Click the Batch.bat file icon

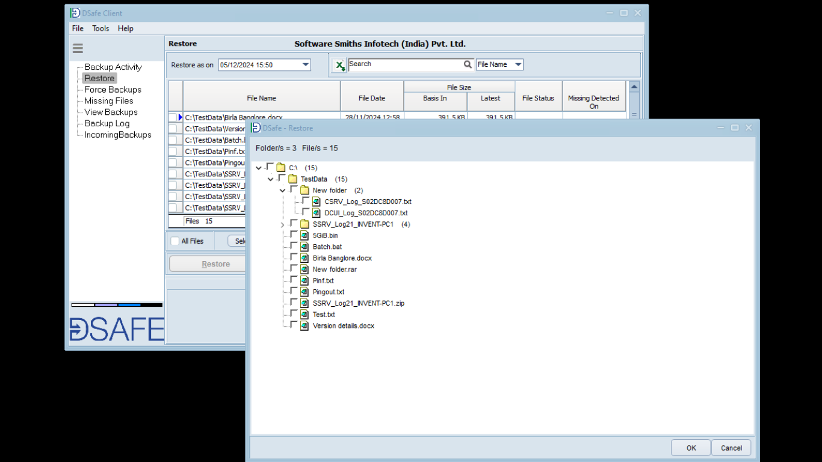point(304,247)
